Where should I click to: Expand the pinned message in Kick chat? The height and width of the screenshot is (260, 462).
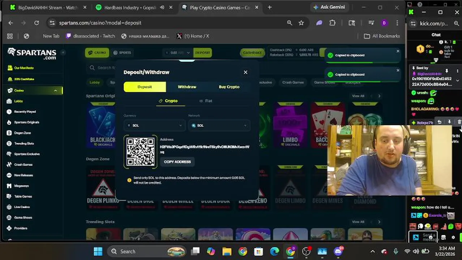[x=458, y=81]
